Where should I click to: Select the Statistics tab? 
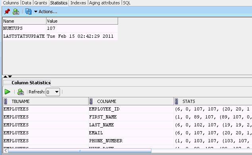click(x=59, y=3)
